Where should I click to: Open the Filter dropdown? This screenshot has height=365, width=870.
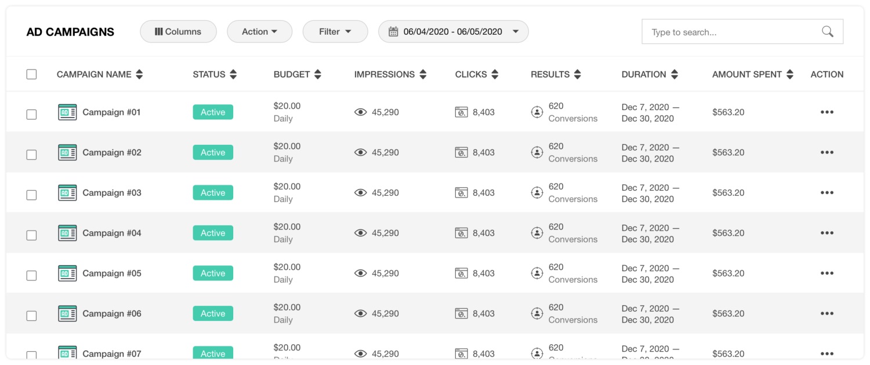335,32
